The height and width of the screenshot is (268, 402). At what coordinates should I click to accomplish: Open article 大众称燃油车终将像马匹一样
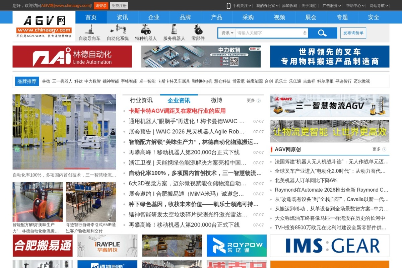point(330,218)
